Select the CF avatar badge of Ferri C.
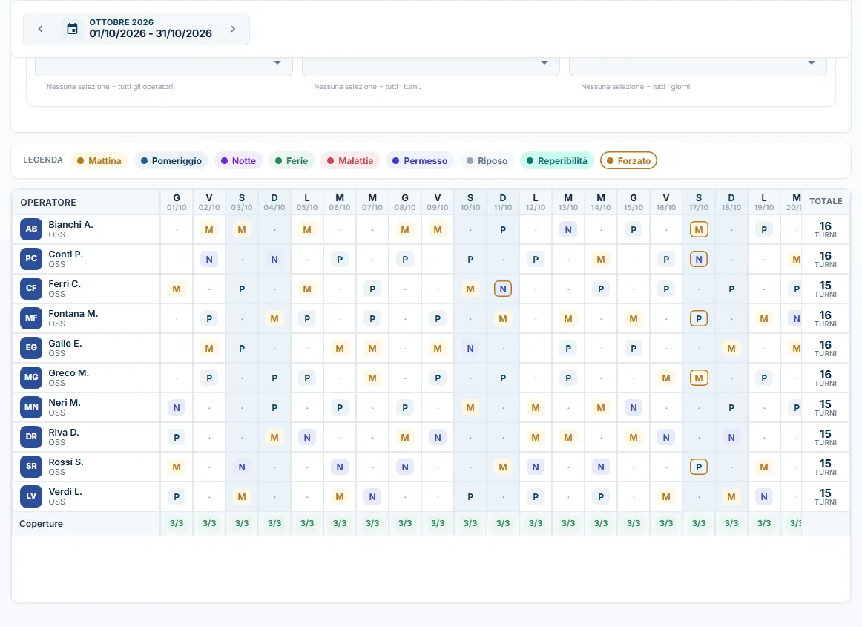The width and height of the screenshot is (862, 627). pyautogui.click(x=31, y=289)
